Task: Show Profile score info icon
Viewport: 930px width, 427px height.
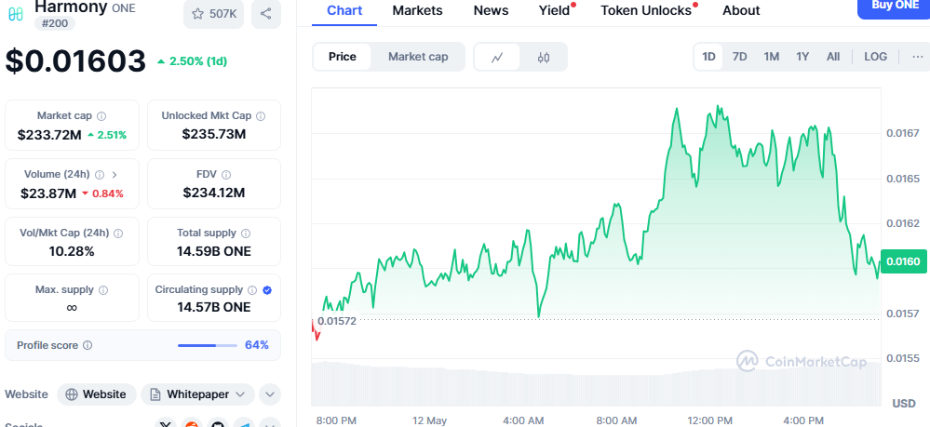Action: click(88, 345)
